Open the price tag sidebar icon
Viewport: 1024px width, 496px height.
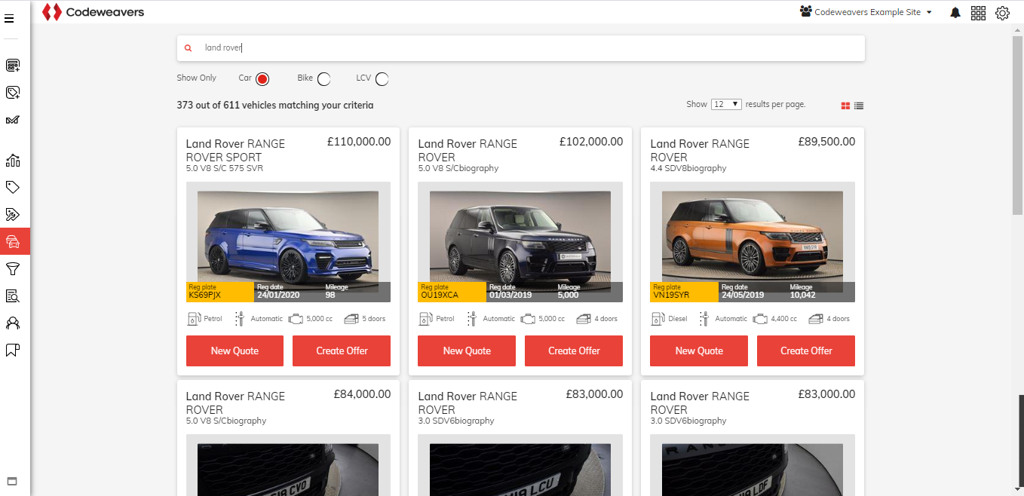[x=12, y=187]
